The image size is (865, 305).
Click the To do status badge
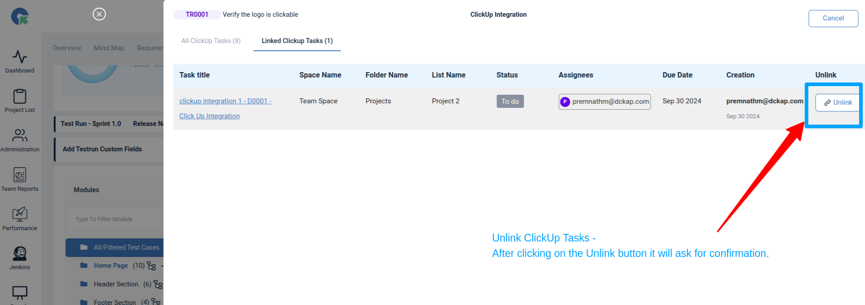click(510, 102)
